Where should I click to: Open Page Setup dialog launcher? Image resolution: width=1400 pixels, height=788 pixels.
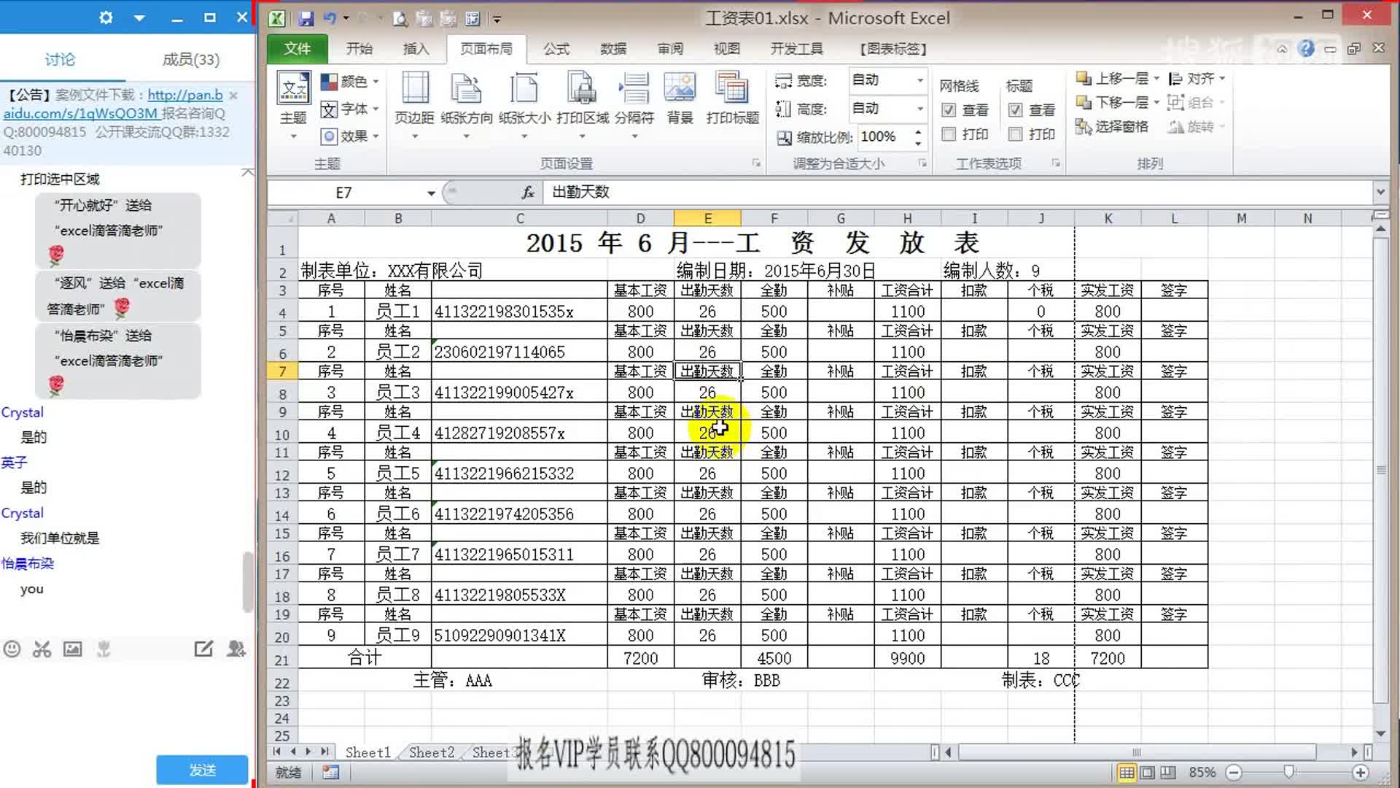(x=756, y=163)
